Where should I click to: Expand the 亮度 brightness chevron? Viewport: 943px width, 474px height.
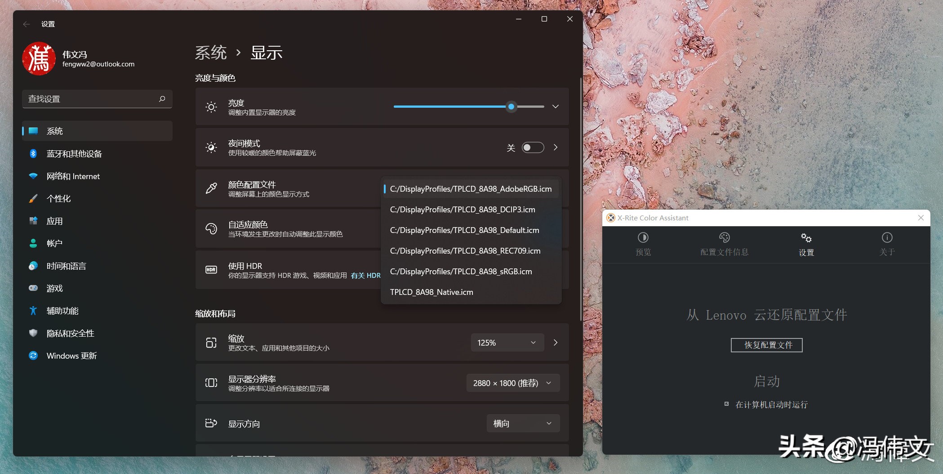[x=556, y=107]
